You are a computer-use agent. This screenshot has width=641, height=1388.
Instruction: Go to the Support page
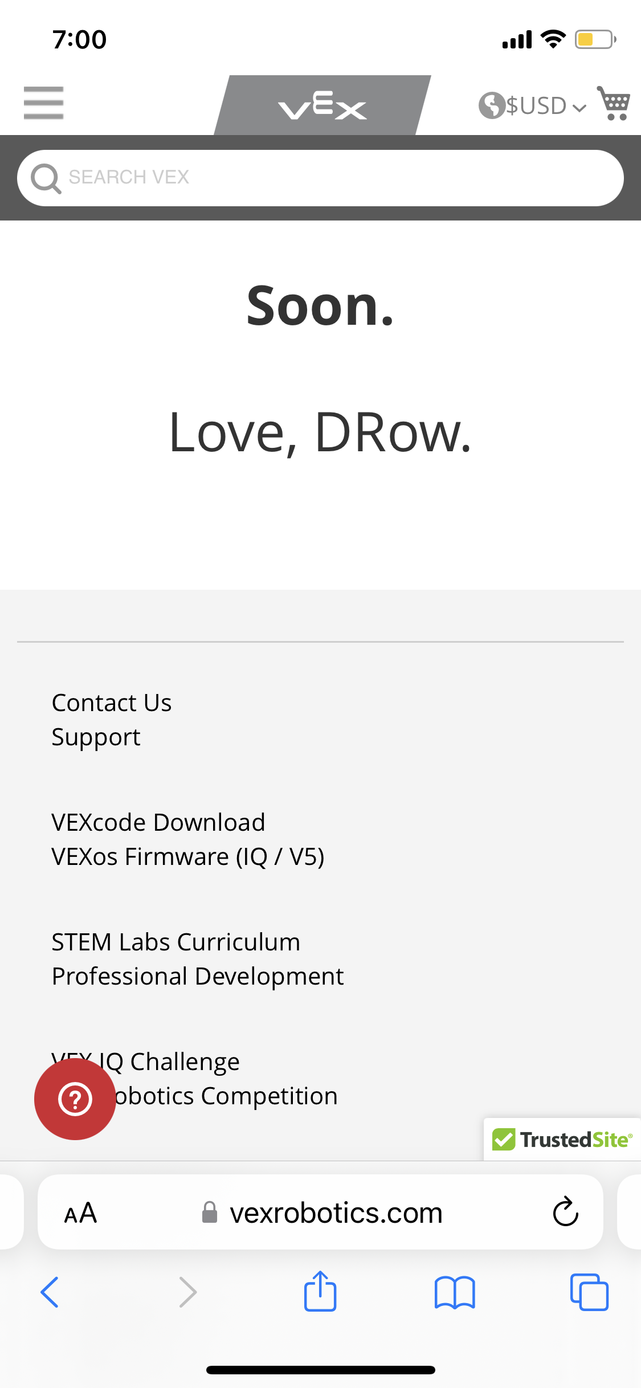96,737
